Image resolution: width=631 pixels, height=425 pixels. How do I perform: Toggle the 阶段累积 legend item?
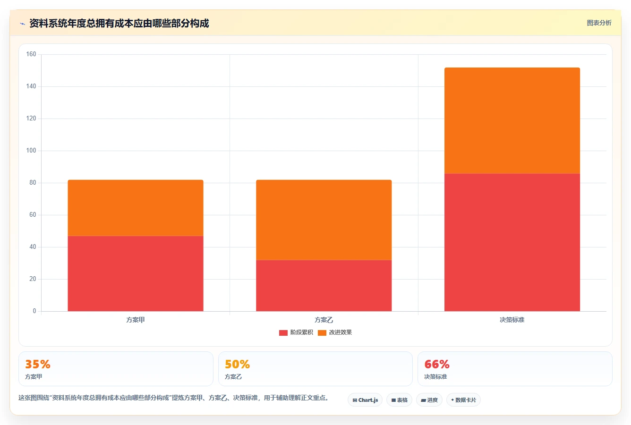(x=296, y=332)
